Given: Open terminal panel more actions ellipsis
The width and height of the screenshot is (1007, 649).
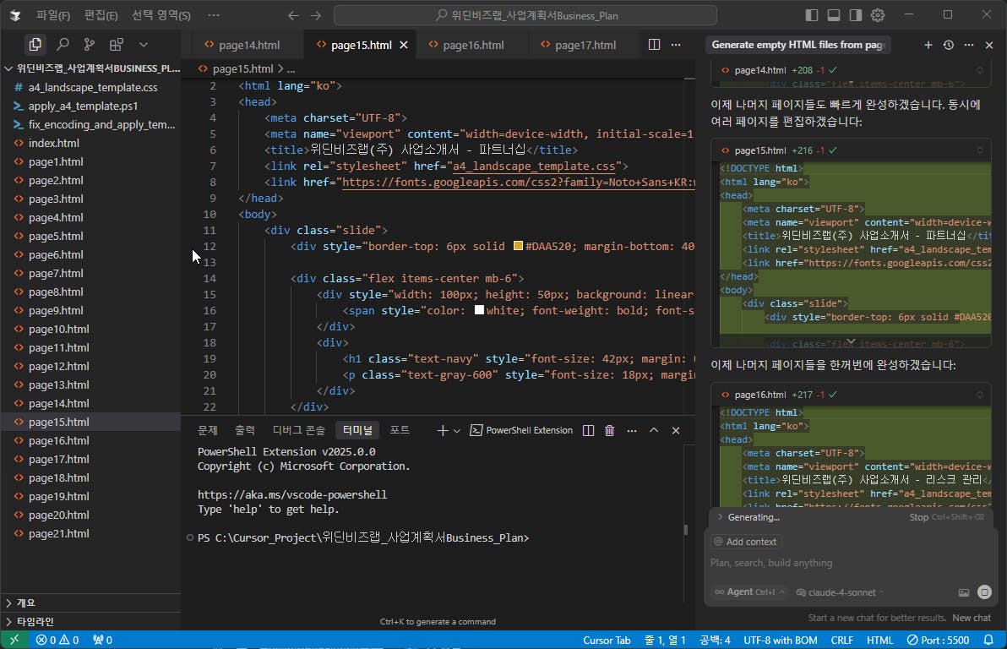Looking at the screenshot, I should point(632,430).
